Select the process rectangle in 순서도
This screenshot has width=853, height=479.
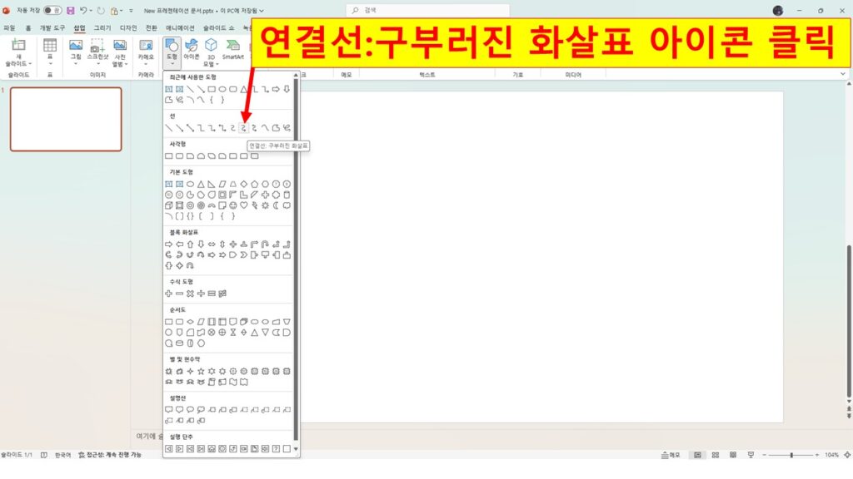[168, 322]
